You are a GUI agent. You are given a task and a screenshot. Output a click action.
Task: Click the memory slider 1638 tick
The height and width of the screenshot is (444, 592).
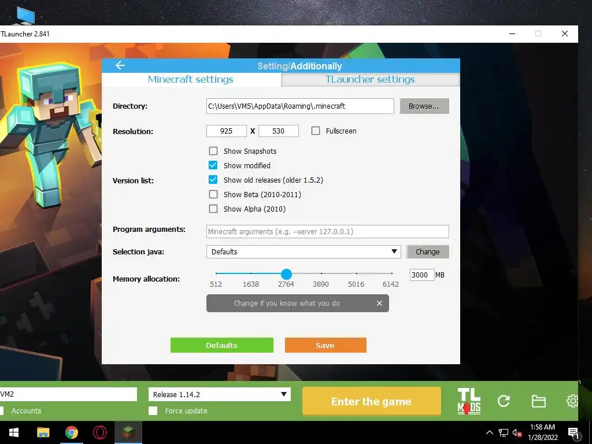tap(251, 273)
